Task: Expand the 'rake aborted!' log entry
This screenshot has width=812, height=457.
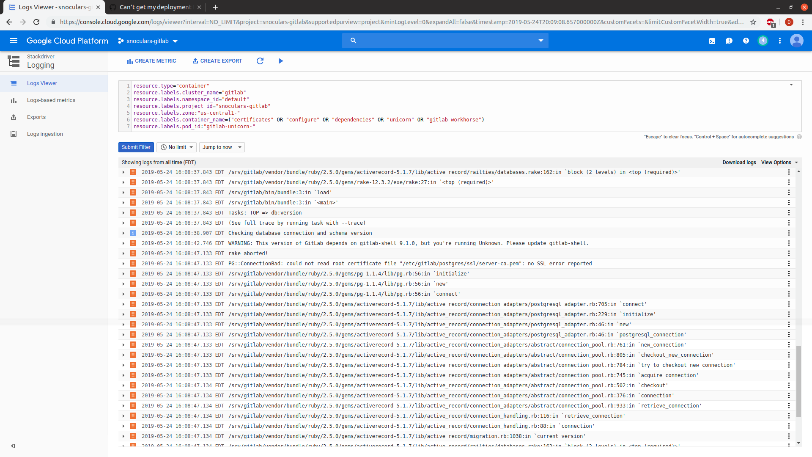Action: (123, 253)
